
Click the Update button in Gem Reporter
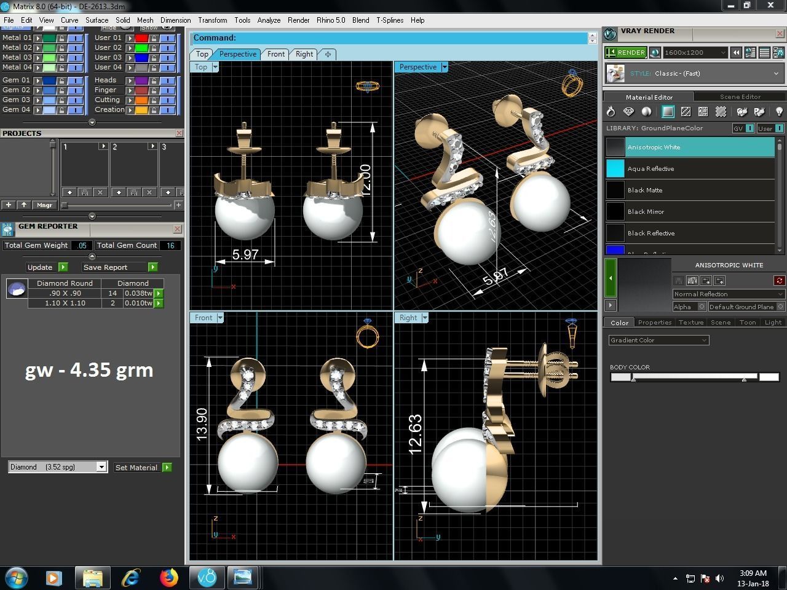click(x=47, y=267)
